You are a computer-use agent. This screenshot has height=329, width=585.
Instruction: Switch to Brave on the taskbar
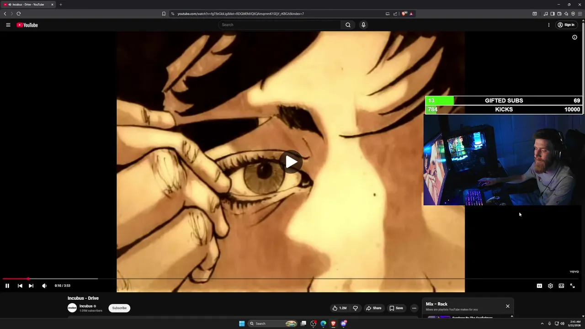pos(333,324)
